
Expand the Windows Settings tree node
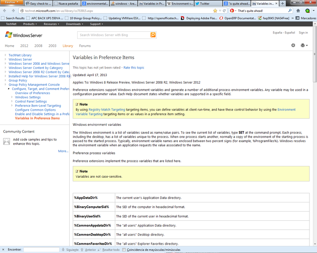12,97
